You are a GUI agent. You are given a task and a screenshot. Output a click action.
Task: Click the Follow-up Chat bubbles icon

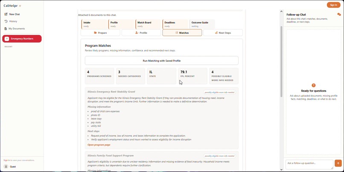(339, 14)
